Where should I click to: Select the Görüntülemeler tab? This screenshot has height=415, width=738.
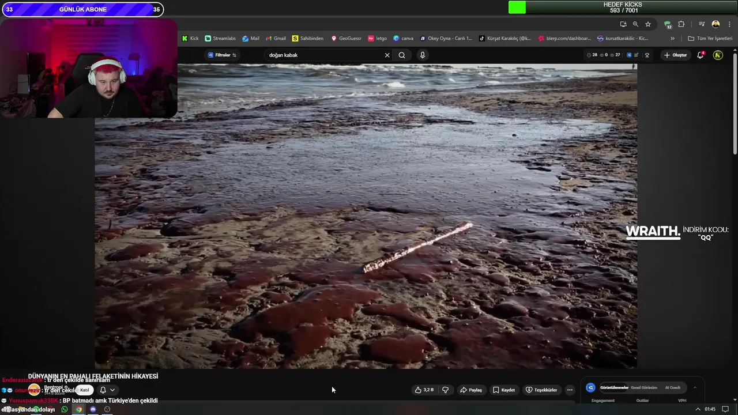click(614, 387)
